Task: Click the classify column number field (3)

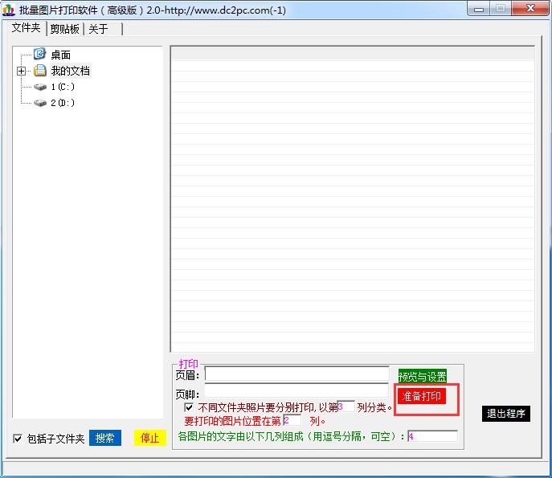Action: point(346,407)
